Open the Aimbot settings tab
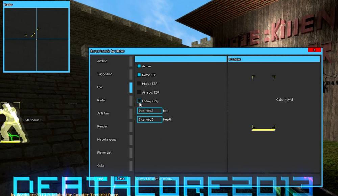Screen dimensions: 338x196 102,61
